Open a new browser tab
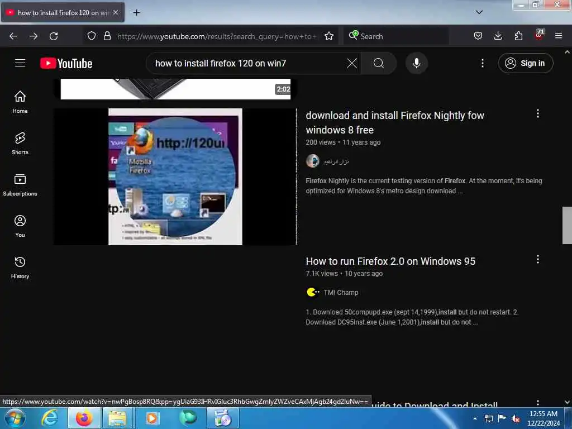The height and width of the screenshot is (429, 572). pyautogui.click(x=136, y=13)
